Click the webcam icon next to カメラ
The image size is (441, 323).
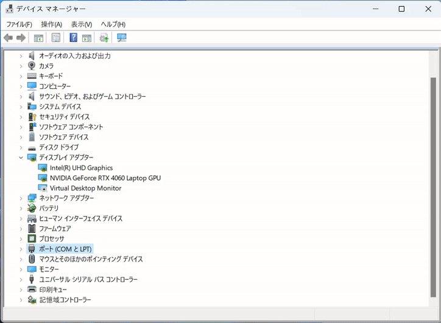pos(32,66)
